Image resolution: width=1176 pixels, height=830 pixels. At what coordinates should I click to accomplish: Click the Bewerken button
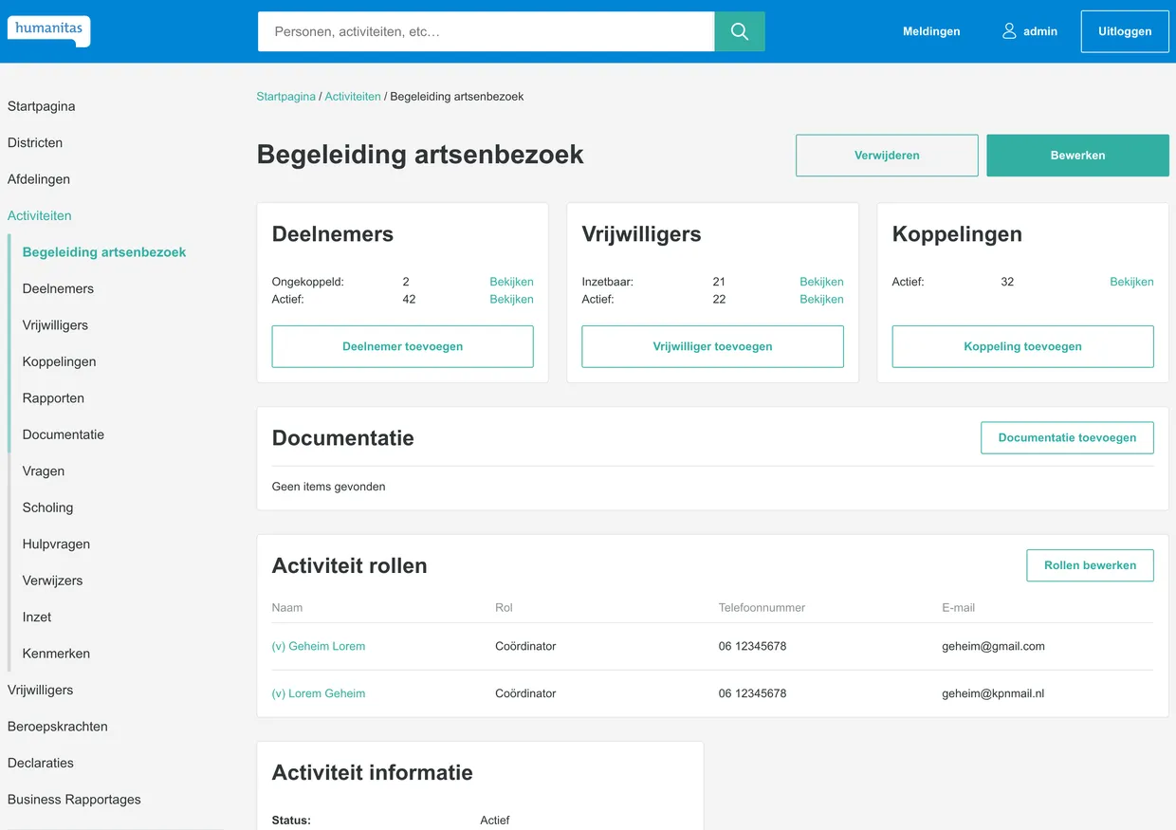point(1076,155)
